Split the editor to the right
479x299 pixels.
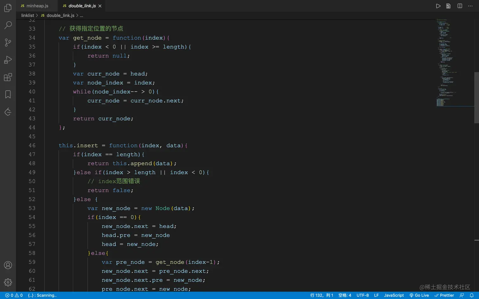coord(460,6)
